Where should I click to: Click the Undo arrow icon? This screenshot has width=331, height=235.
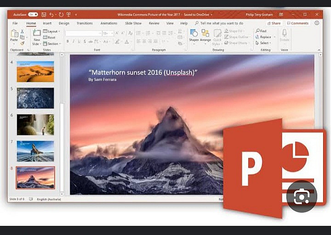[x=51, y=15]
